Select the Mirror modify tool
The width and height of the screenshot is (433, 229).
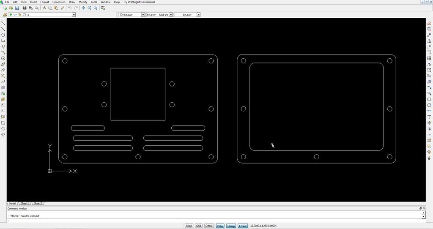click(429, 41)
